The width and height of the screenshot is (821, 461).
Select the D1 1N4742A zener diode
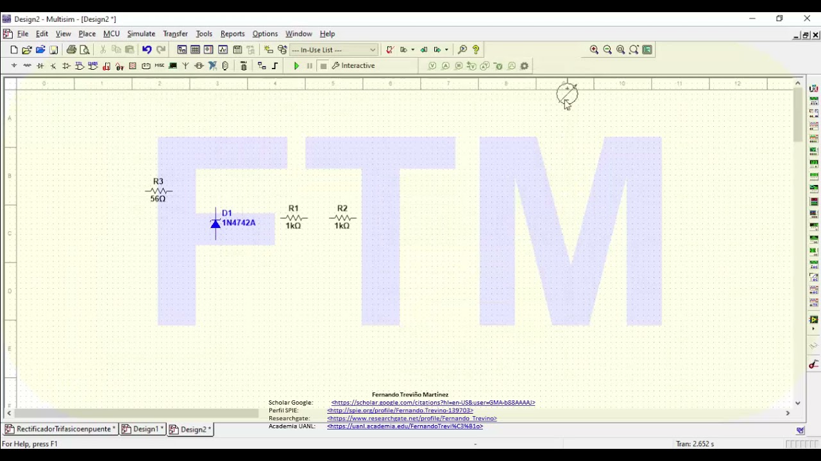pos(216,223)
